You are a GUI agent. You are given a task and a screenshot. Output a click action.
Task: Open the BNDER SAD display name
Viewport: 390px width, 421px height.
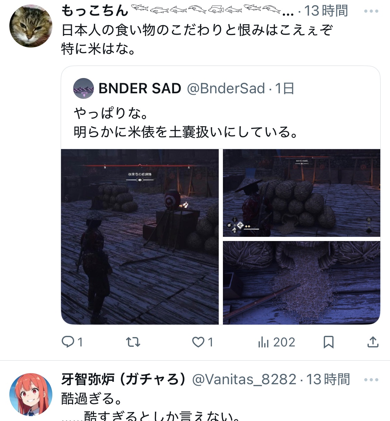pos(140,88)
